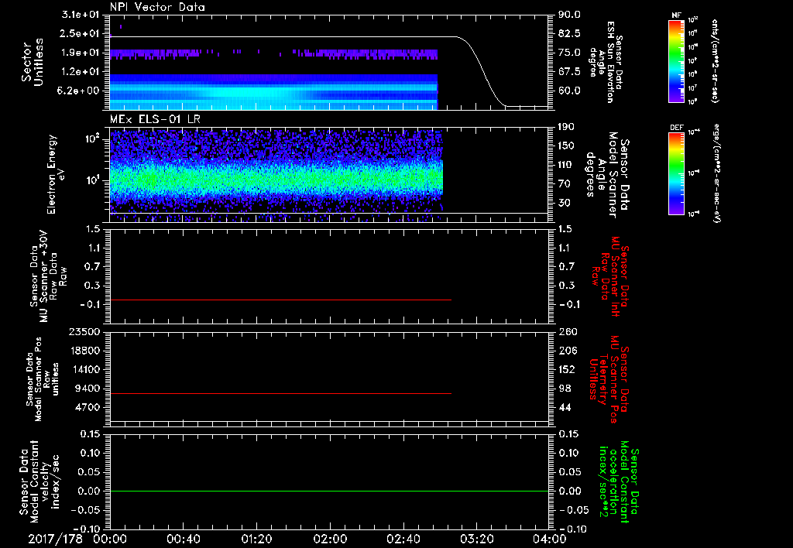The width and height of the screenshot is (793, 548).
Task: Click the "3.1e+01" sector tick label
Action: [81, 15]
